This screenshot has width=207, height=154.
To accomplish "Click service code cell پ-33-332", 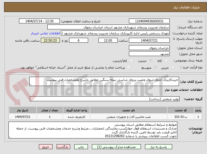I will coord(181,117).
